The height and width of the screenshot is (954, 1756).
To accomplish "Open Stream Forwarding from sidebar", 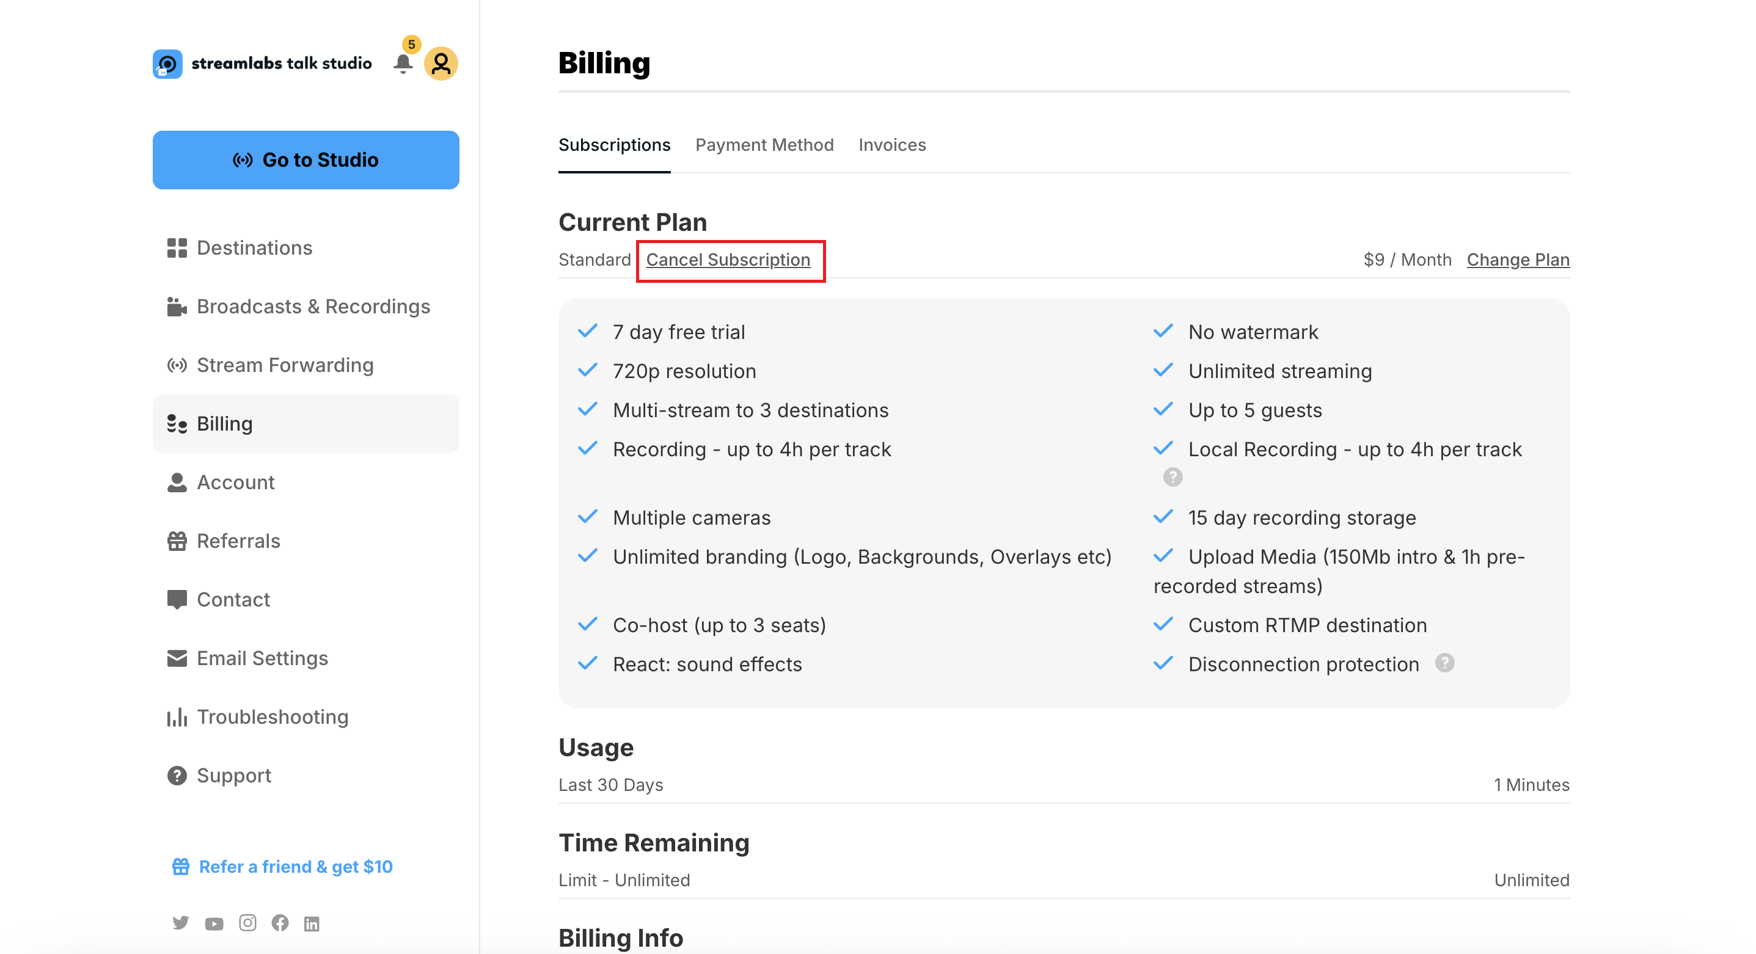I will click(285, 365).
